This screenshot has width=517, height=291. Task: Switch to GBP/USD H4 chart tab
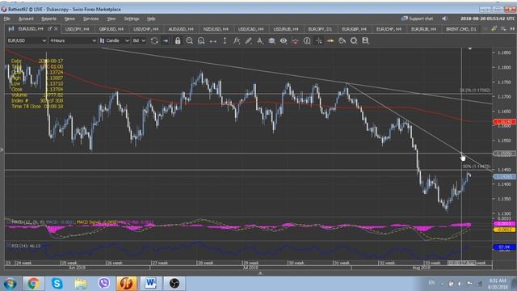click(x=111, y=29)
